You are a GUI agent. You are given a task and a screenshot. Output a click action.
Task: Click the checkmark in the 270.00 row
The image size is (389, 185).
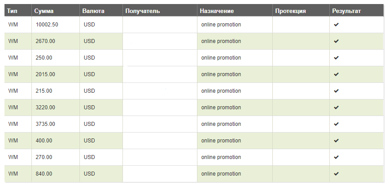click(336, 157)
